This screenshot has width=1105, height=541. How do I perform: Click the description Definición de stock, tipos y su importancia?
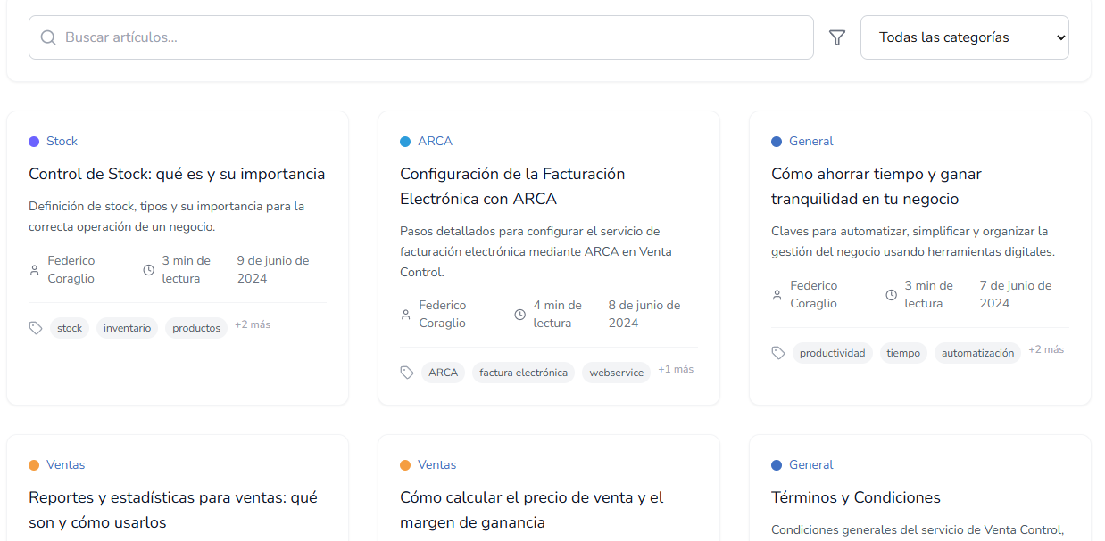tap(167, 217)
